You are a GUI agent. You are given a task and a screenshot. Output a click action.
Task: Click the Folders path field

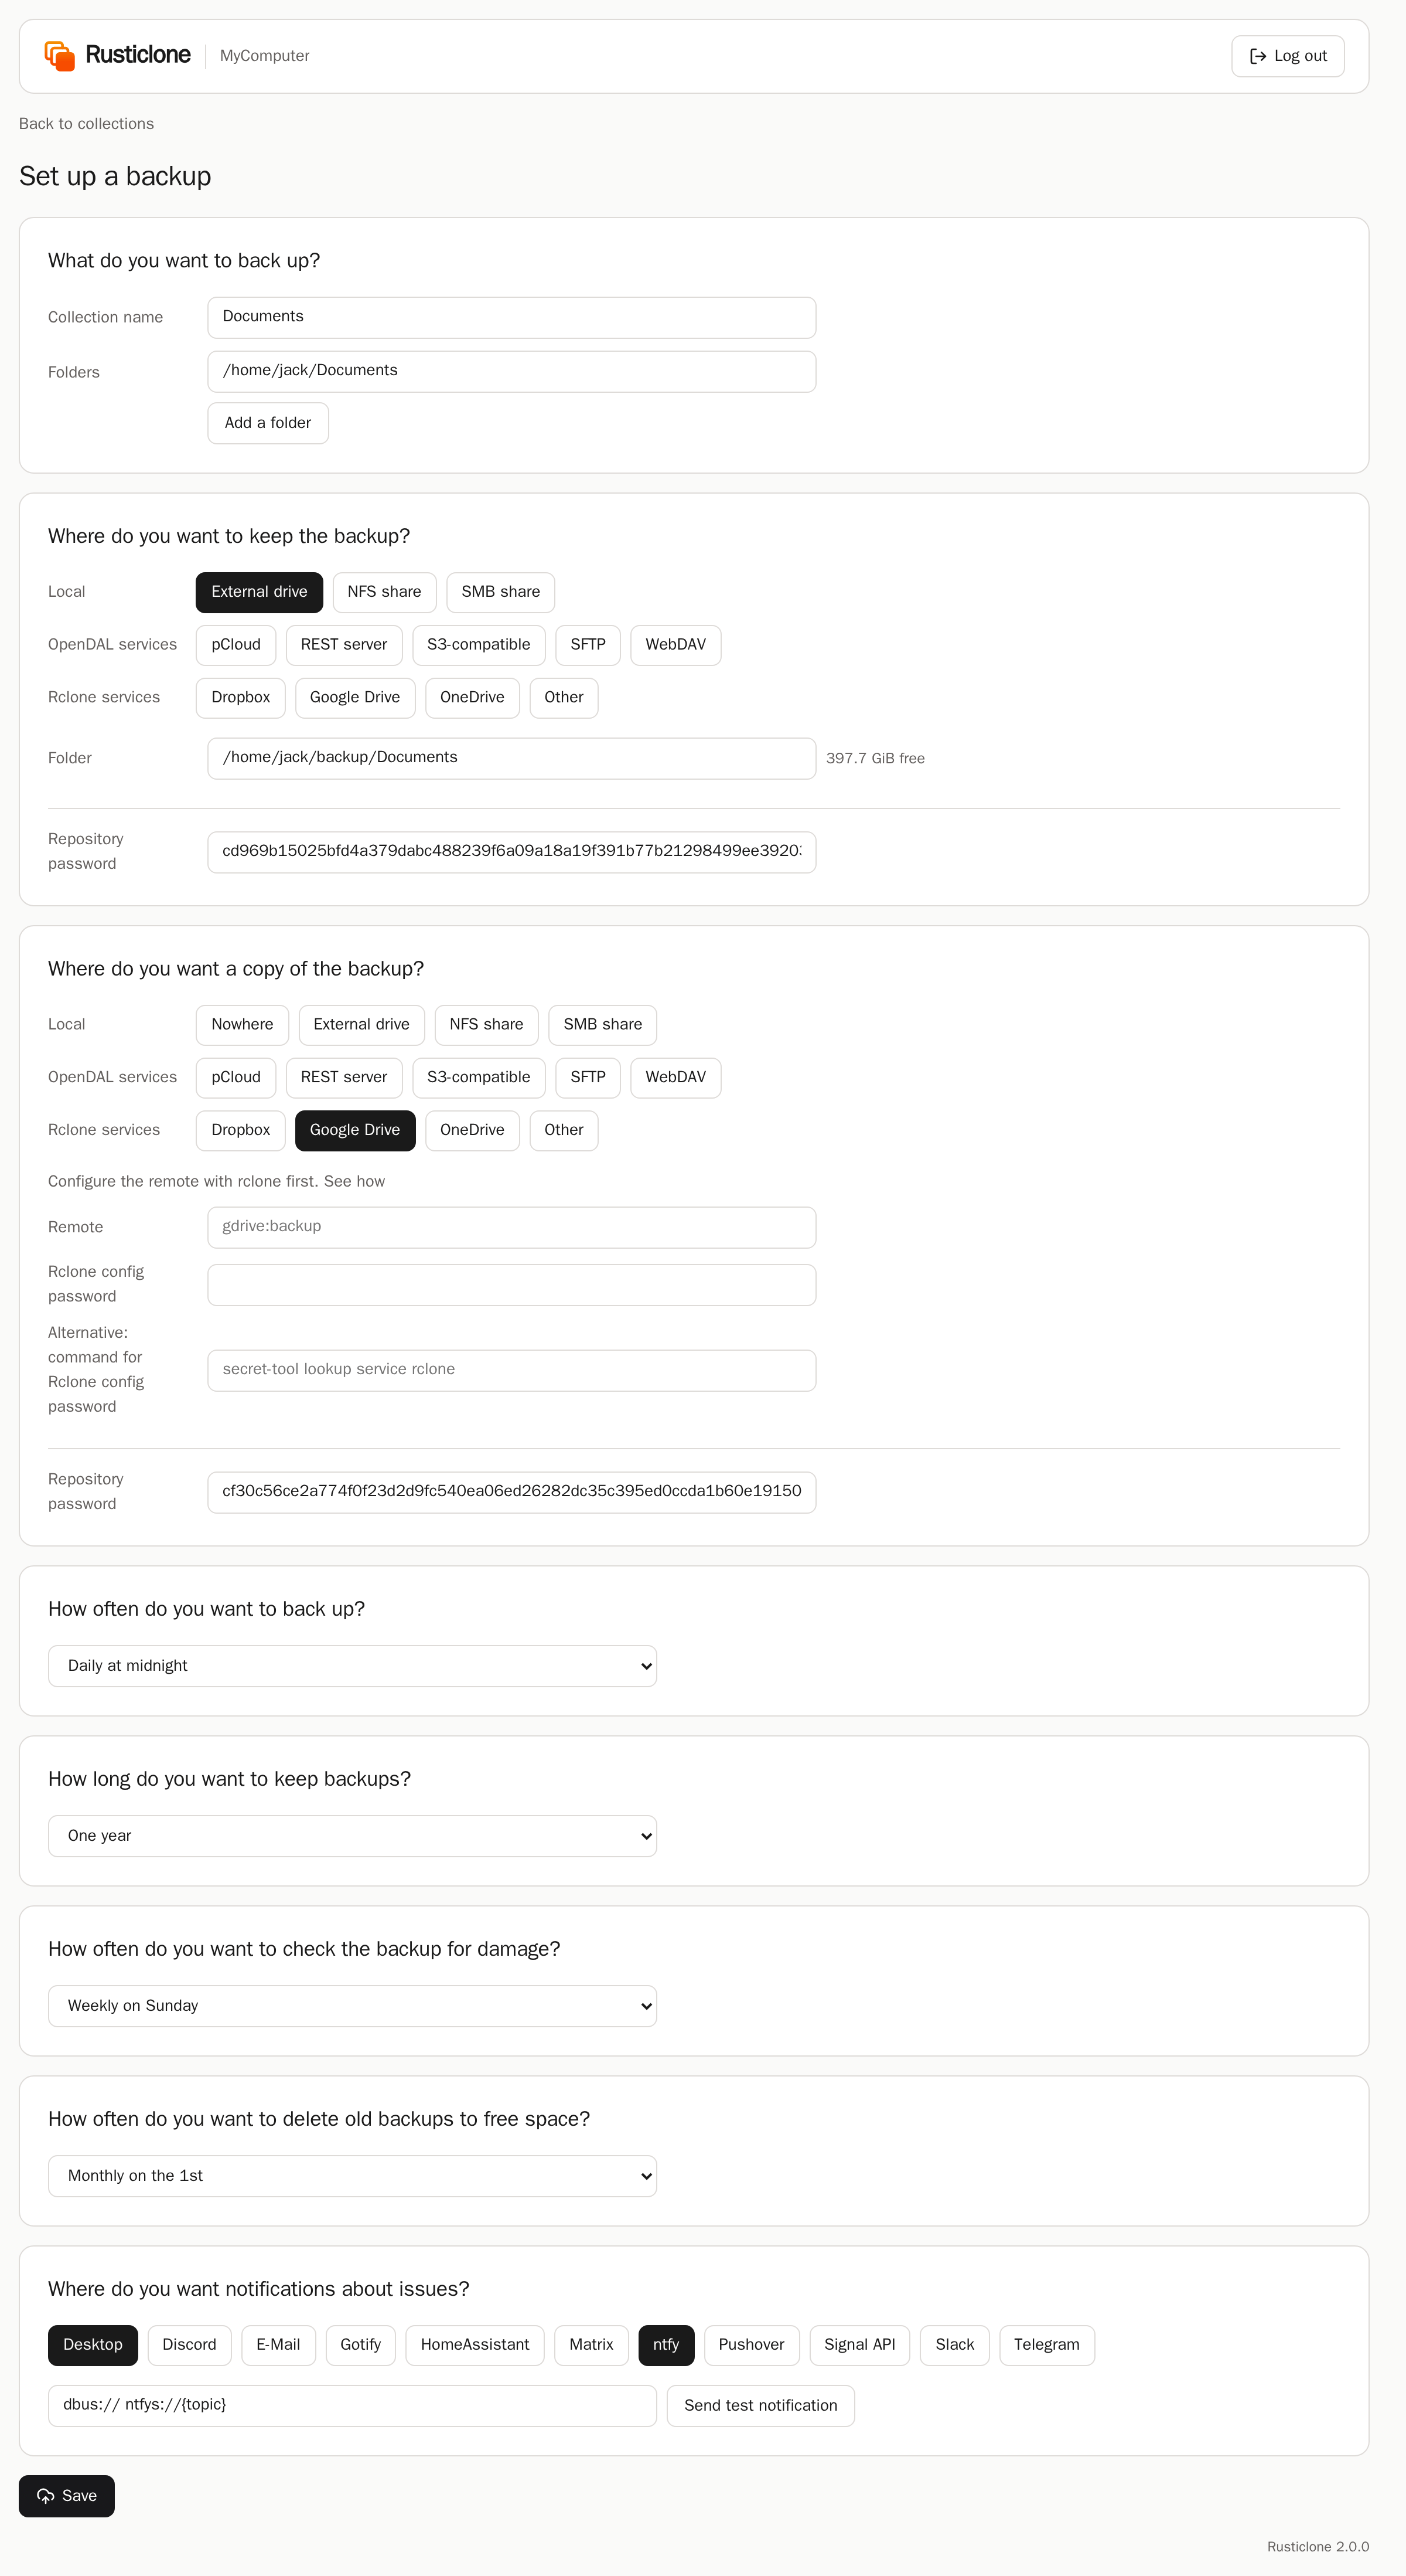click(x=511, y=371)
